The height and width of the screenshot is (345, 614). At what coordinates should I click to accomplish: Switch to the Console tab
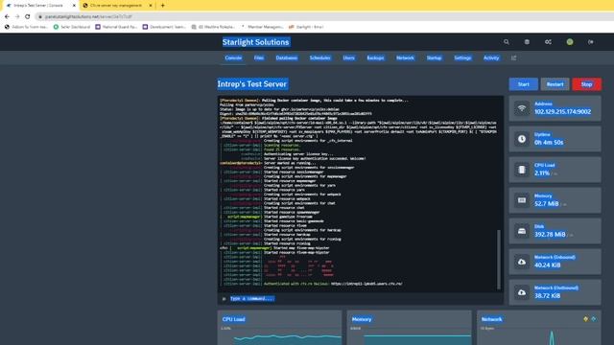pos(233,57)
